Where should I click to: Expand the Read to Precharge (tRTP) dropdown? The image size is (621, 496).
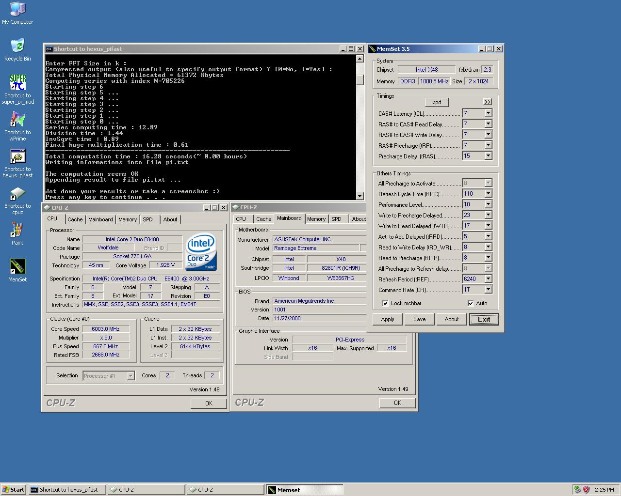click(488, 258)
